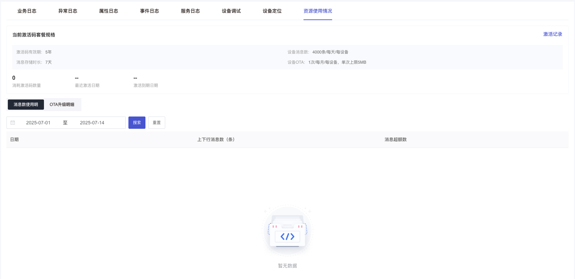Switch to the 异常日志 tab

pos(68,11)
